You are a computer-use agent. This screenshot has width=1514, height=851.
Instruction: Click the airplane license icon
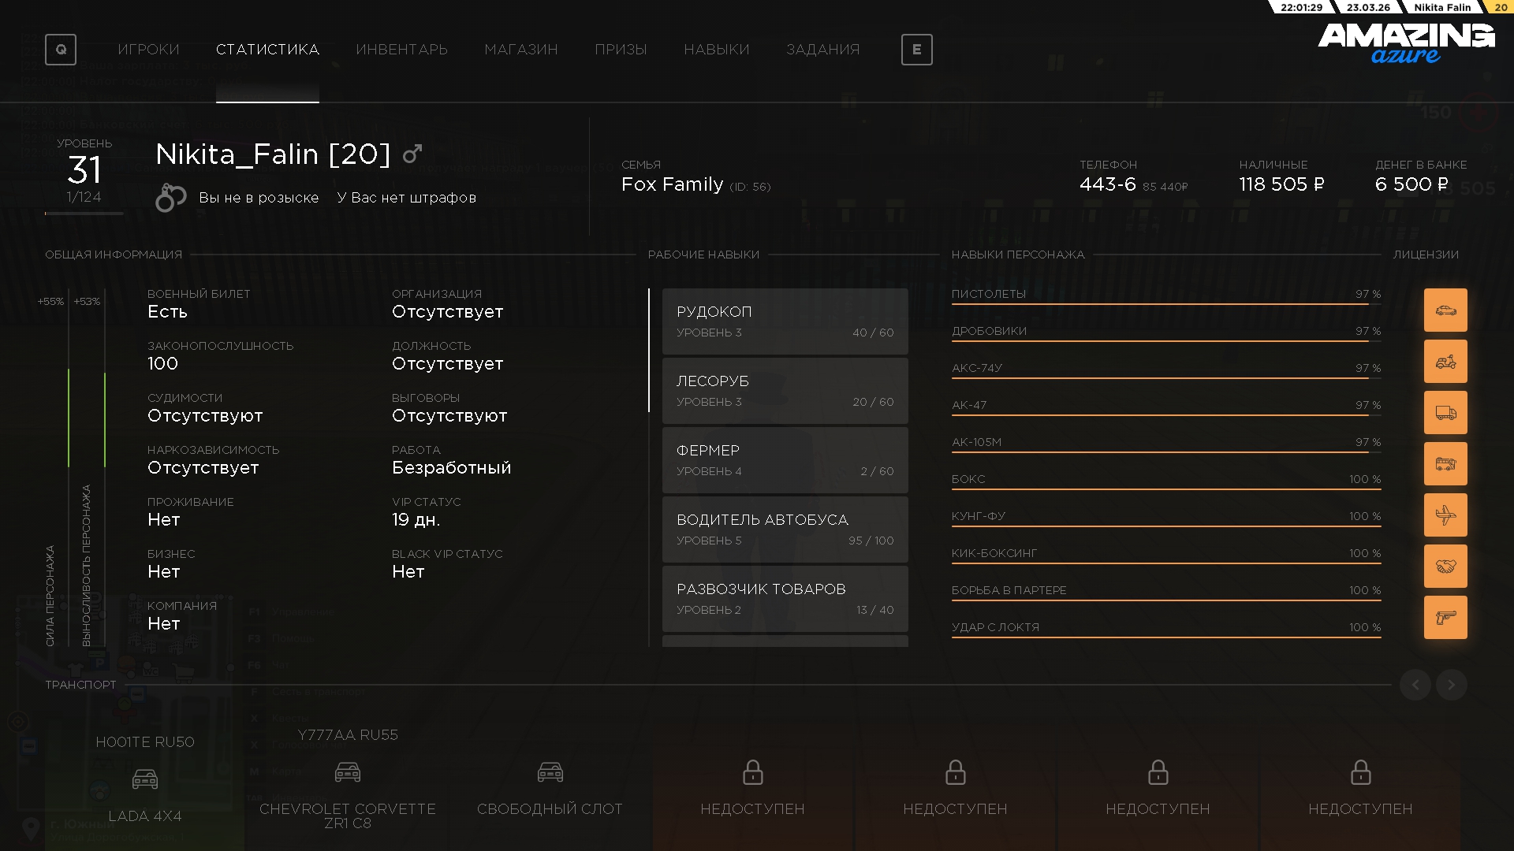click(x=1445, y=515)
